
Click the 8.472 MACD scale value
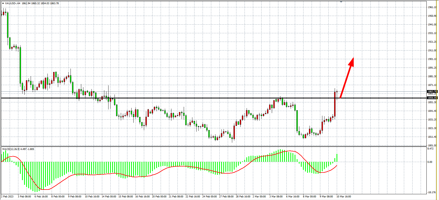[x=430, y=149]
